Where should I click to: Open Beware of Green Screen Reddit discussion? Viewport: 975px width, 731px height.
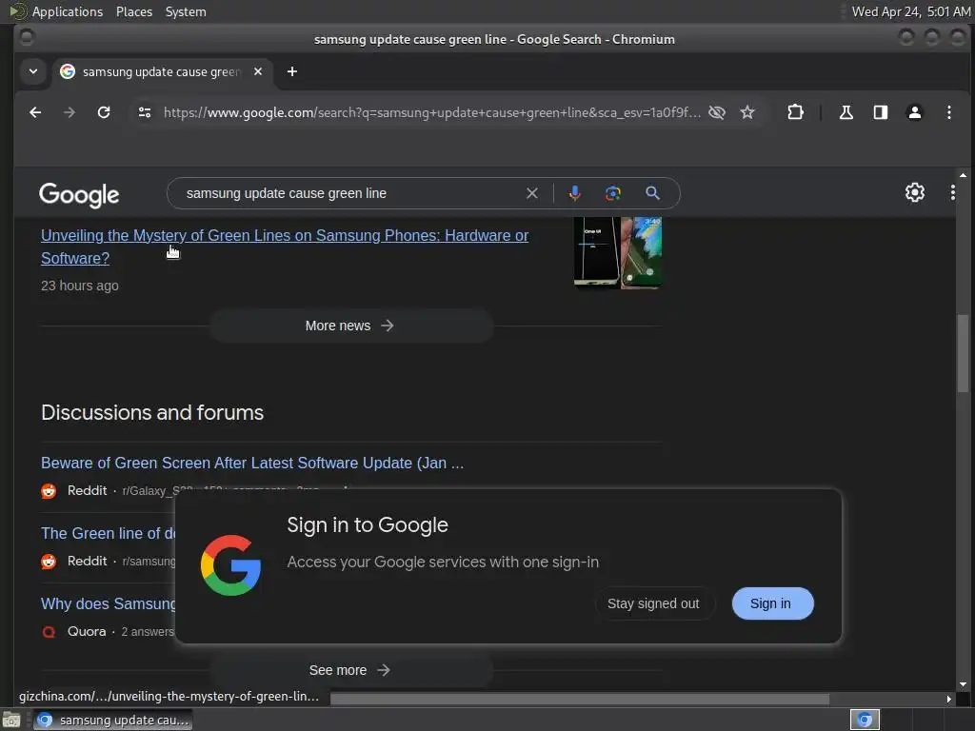click(x=252, y=464)
